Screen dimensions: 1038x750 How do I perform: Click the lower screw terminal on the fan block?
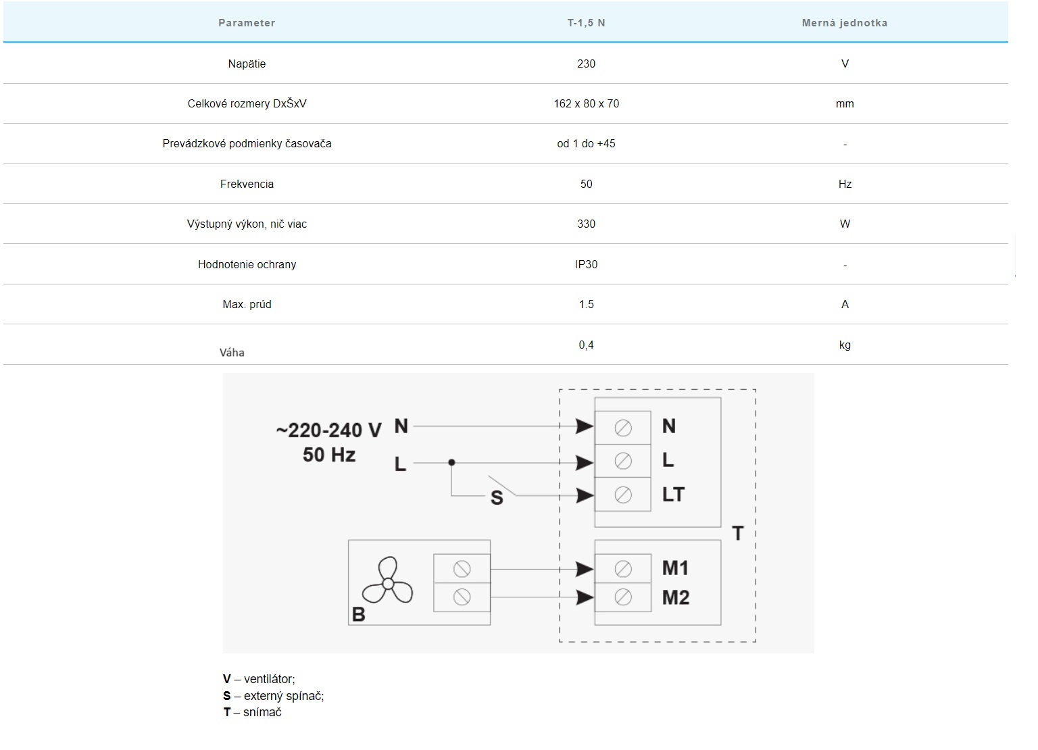point(462,597)
